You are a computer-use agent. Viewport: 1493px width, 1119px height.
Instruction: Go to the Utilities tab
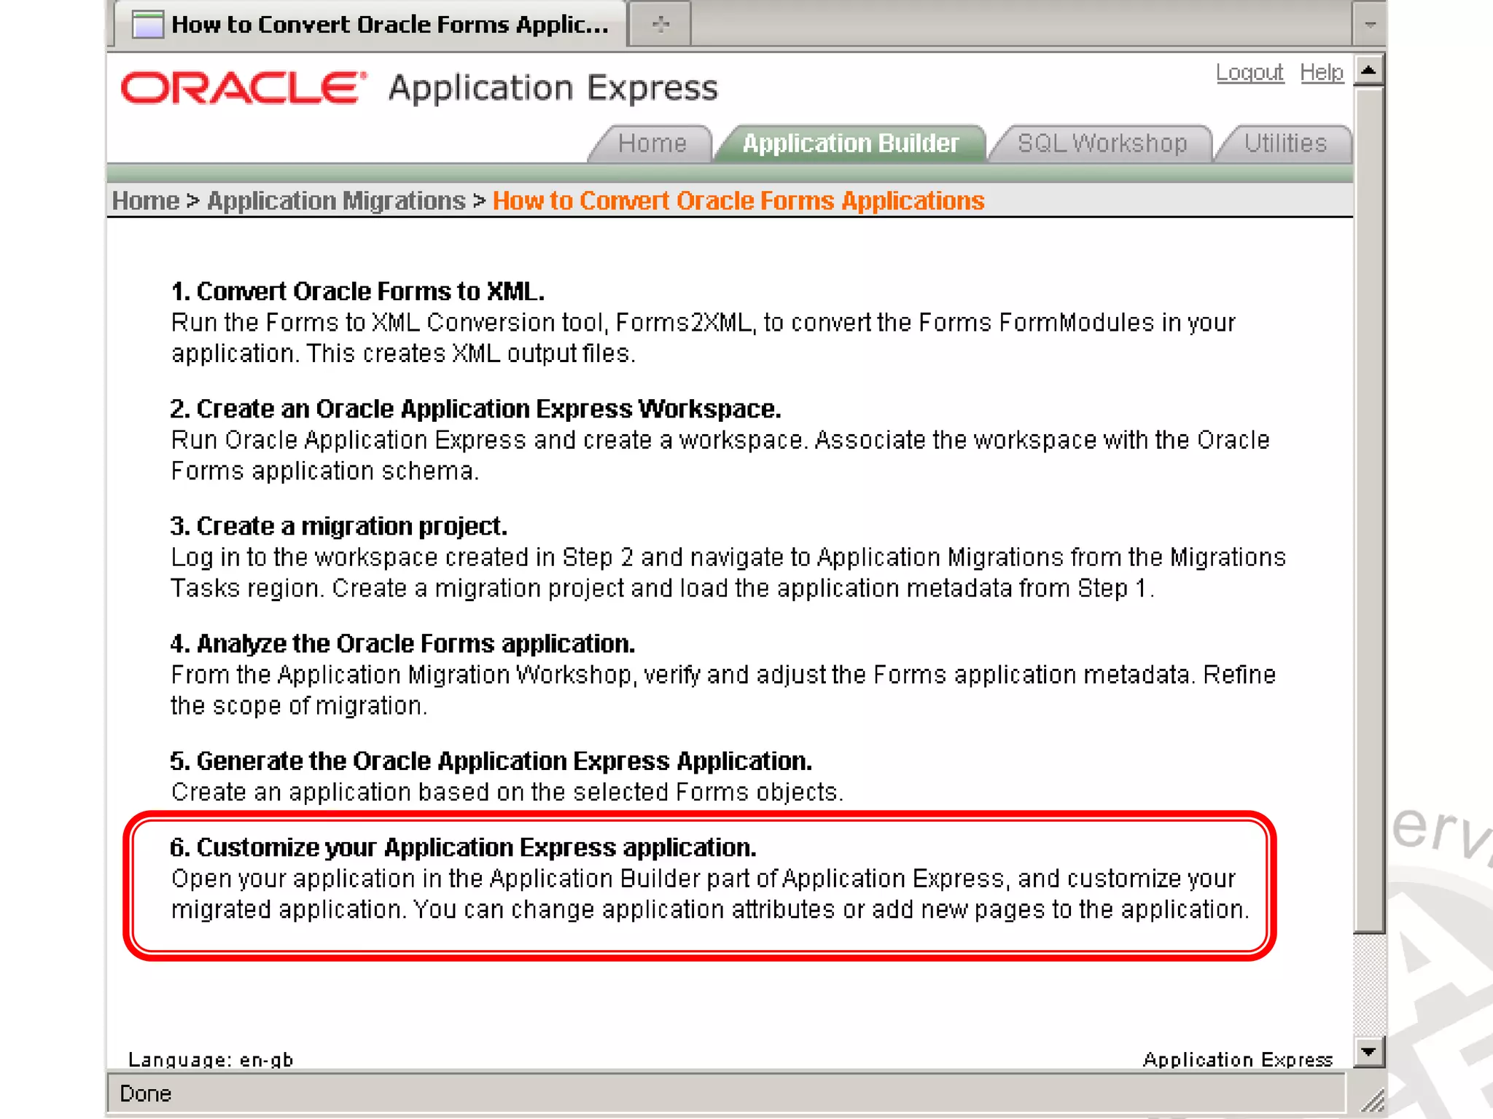pos(1285,144)
